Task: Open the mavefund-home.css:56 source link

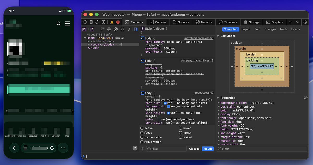Action: click(x=199, y=38)
